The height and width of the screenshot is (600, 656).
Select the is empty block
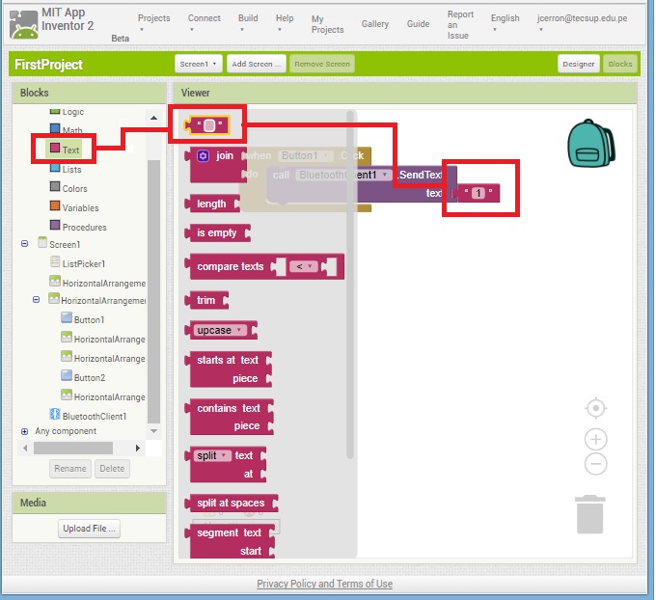point(218,233)
